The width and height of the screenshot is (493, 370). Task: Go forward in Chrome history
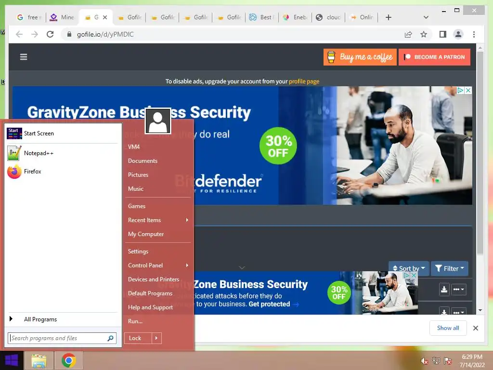pos(35,34)
